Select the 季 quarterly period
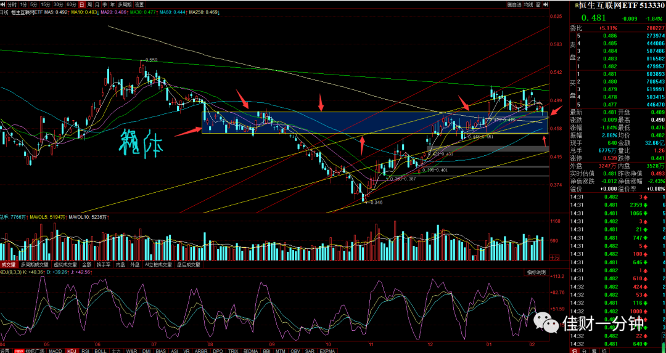 104,5
